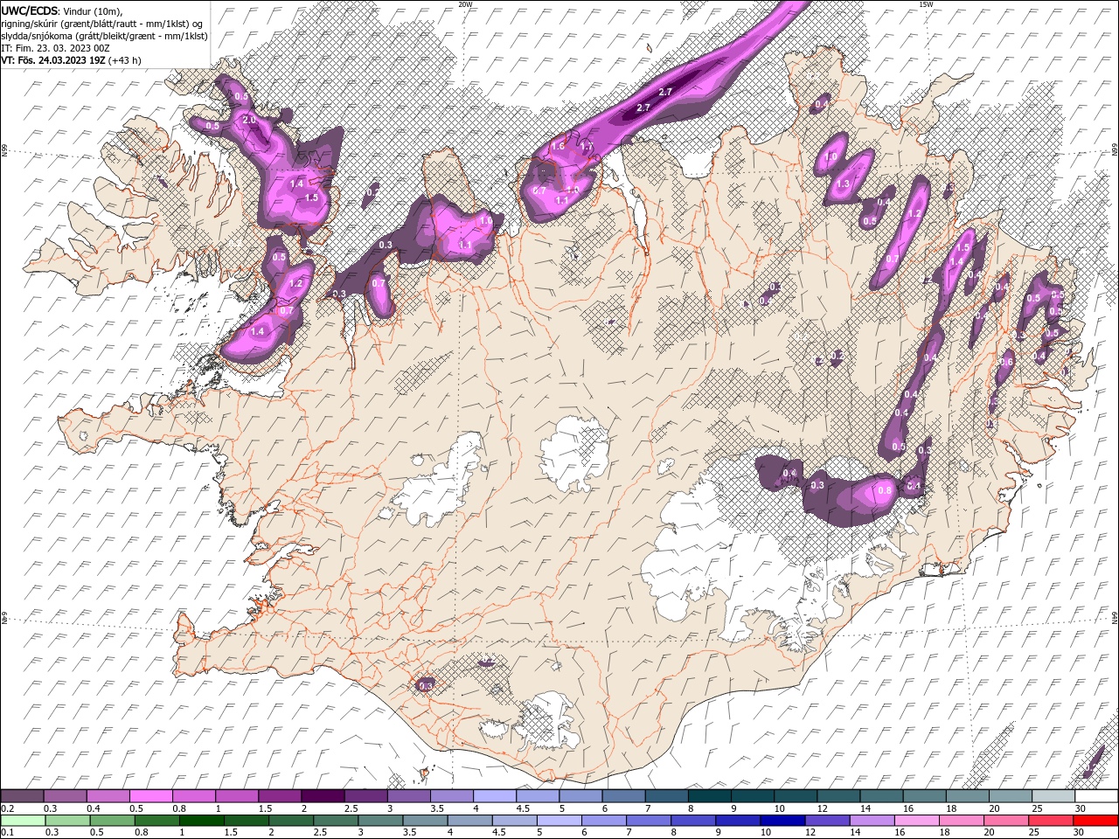This screenshot has height=839, width=1119.
Task: Pick the lavender upper swatch starting at 4
Action: 494,795
